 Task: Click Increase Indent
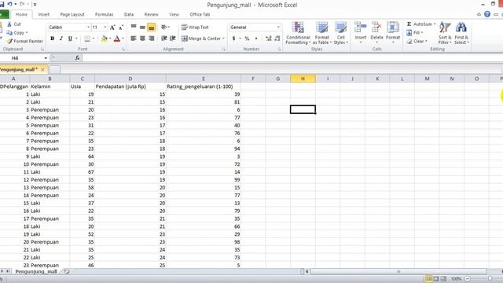click(173, 39)
